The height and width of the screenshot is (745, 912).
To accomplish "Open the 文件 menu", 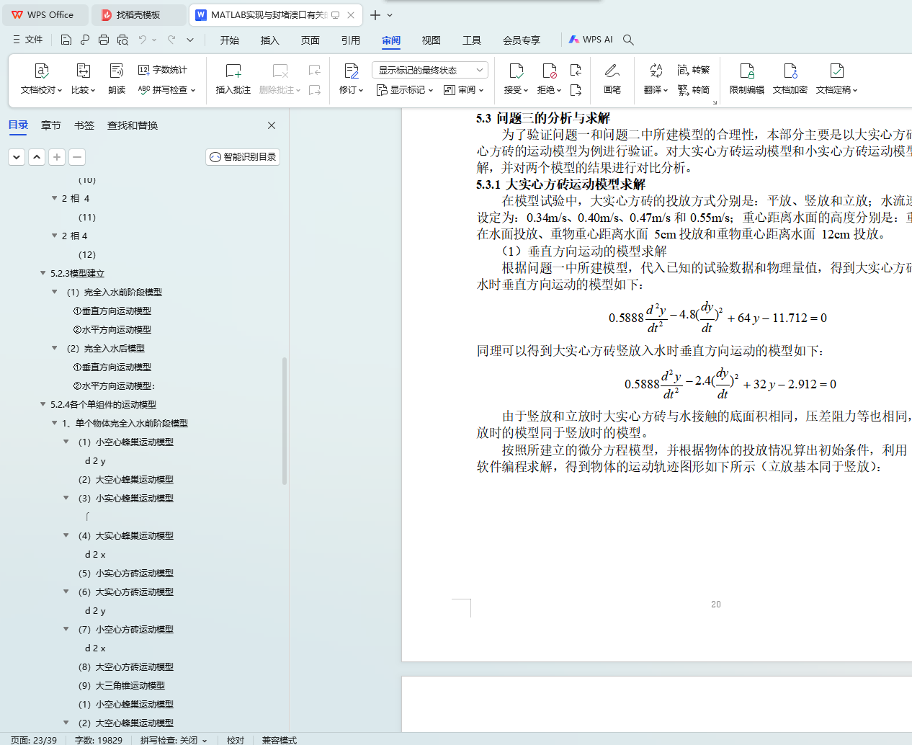I will tap(28, 40).
